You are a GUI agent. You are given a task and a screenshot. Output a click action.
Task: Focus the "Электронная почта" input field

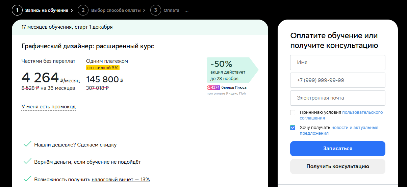click(337, 98)
